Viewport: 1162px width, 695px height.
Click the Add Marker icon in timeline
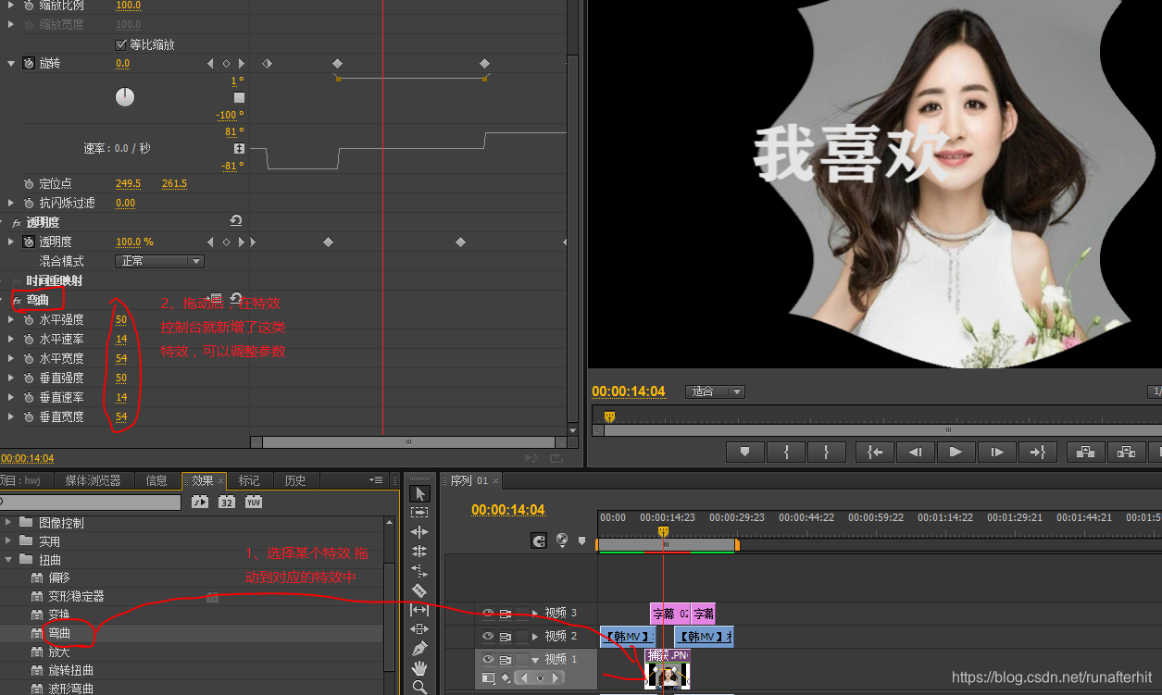click(x=582, y=540)
